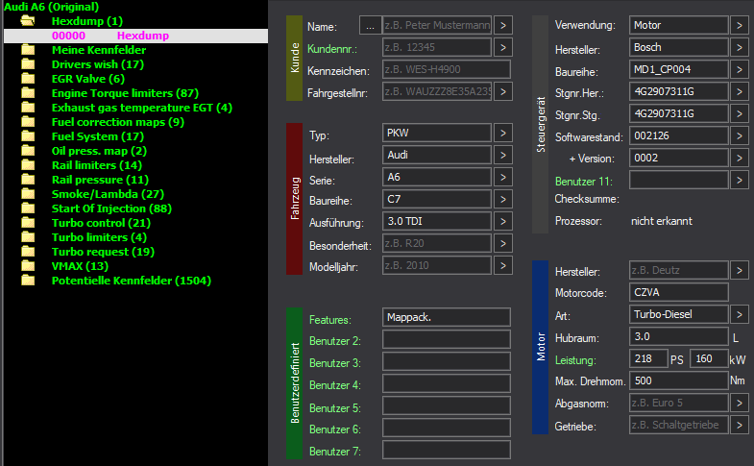The height and width of the screenshot is (466, 754).
Task: Open the Verwendung Motor arrow dropdown
Action: (x=740, y=25)
